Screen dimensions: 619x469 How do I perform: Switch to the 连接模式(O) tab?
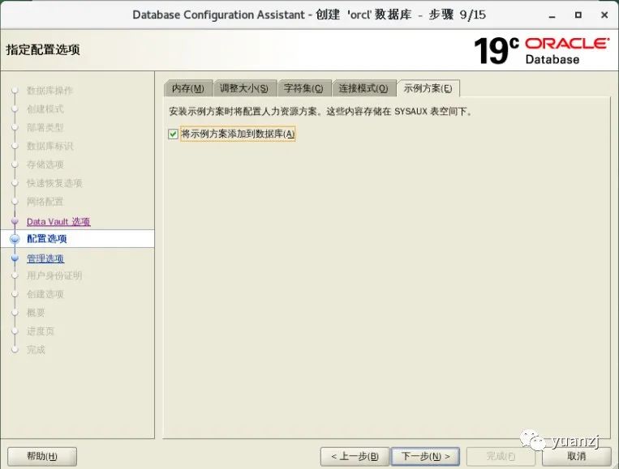pyautogui.click(x=363, y=88)
